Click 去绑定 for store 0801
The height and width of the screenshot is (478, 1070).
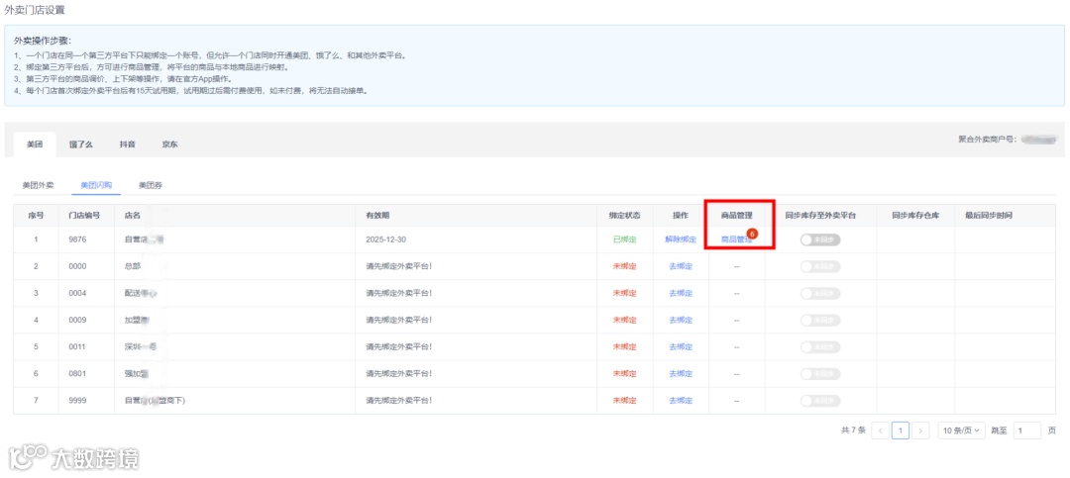click(x=681, y=374)
